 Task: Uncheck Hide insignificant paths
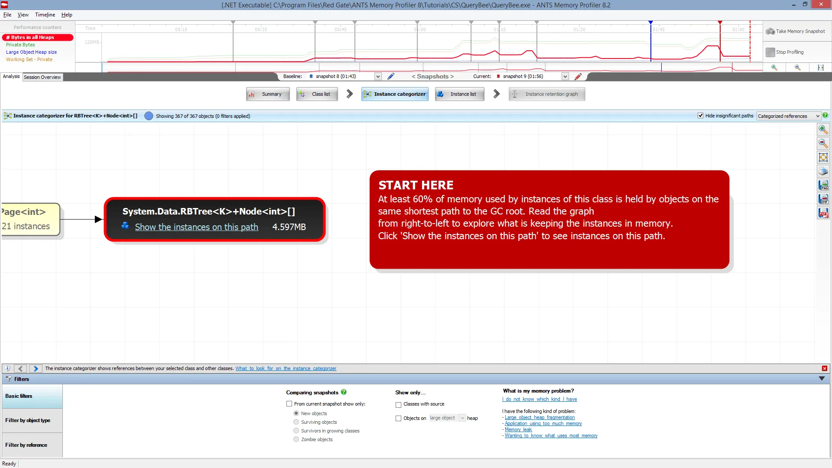point(701,115)
